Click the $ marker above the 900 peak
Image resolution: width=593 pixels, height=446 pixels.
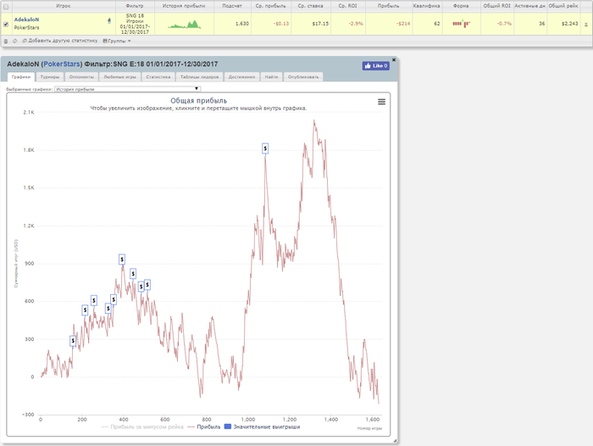click(x=122, y=259)
